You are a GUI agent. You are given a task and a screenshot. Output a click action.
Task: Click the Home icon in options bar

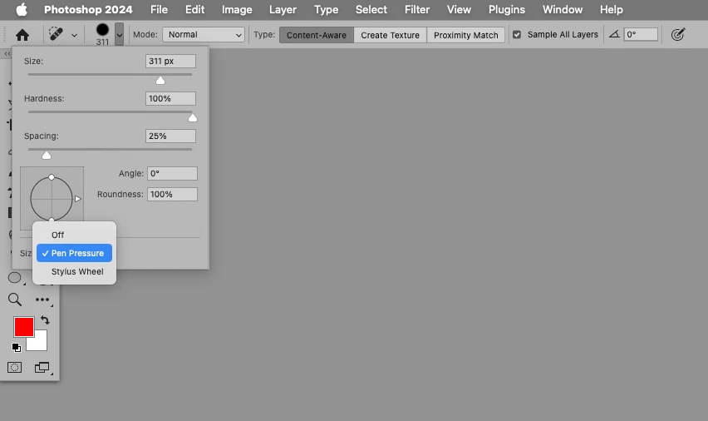pyautogui.click(x=22, y=35)
